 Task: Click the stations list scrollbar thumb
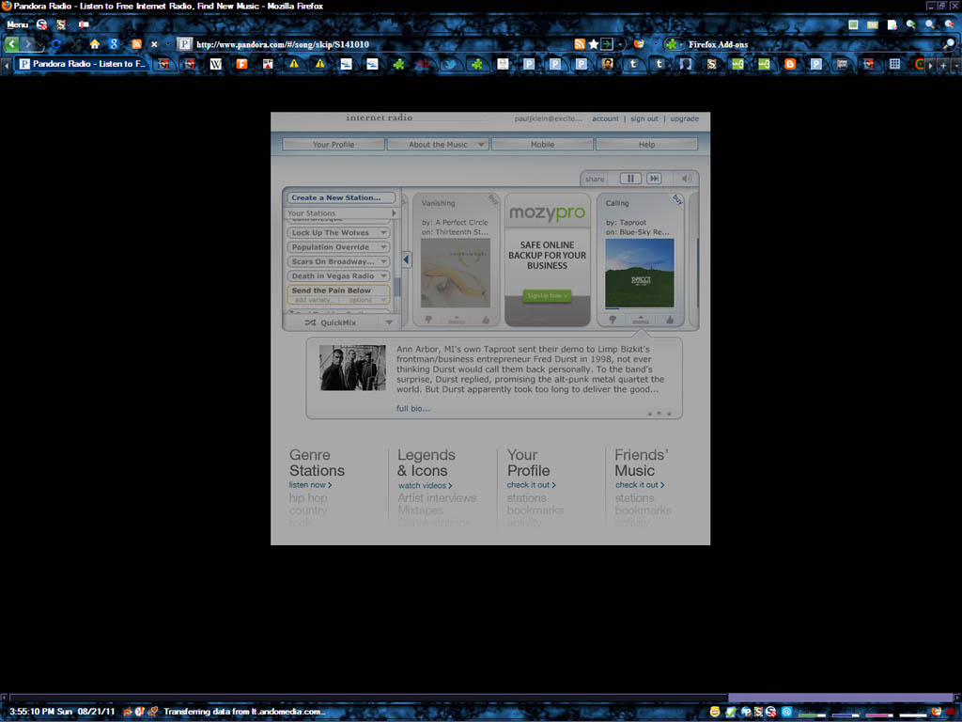coord(397,287)
